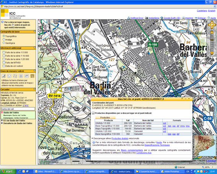Click the zoom slider handle
The height and width of the screenshot is (174, 217).
212,40
